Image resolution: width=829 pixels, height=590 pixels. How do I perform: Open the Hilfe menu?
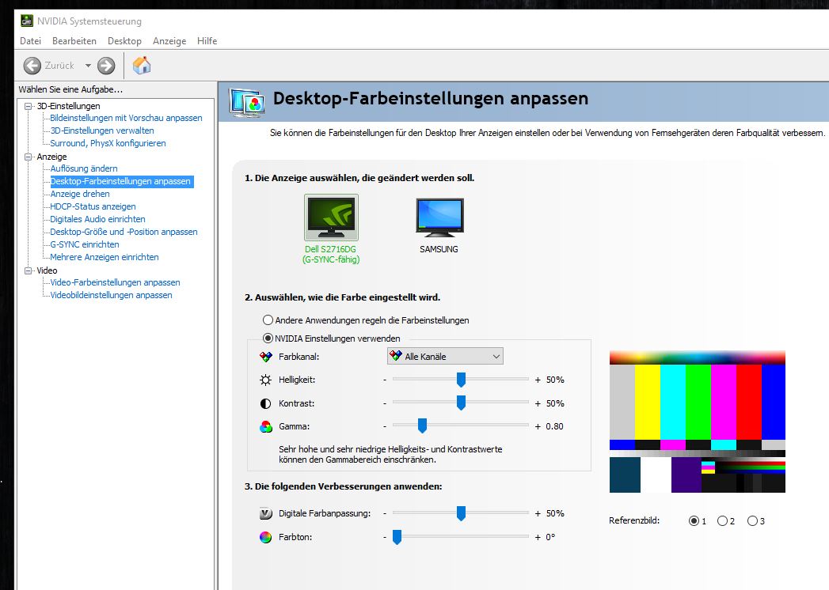coord(207,40)
